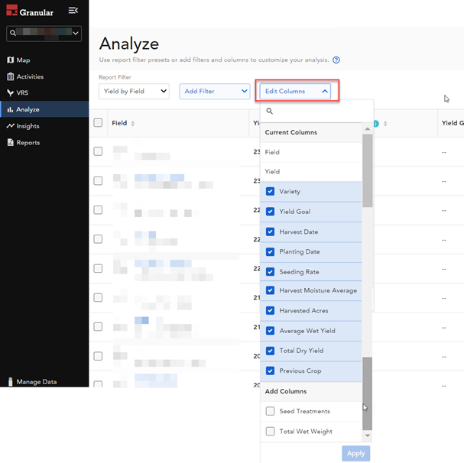Screen dimensions: 464x463
Task: Click the VRS icon in the sidebar
Action: click(x=10, y=93)
